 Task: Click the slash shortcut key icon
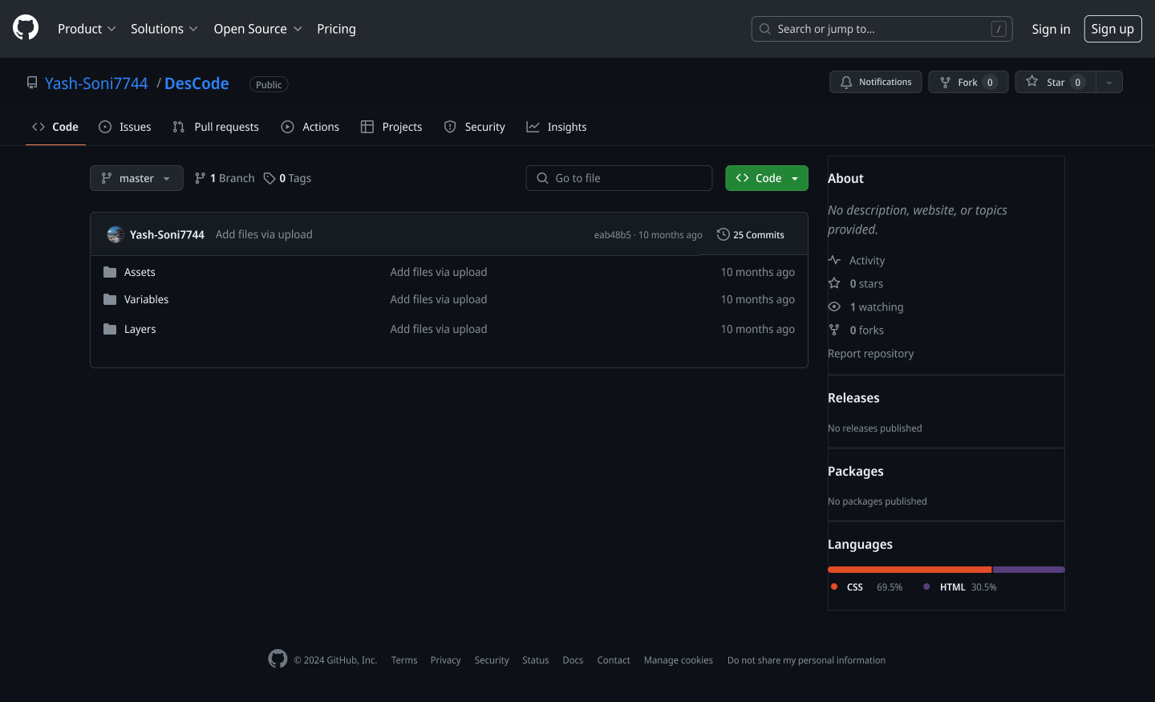coord(999,29)
